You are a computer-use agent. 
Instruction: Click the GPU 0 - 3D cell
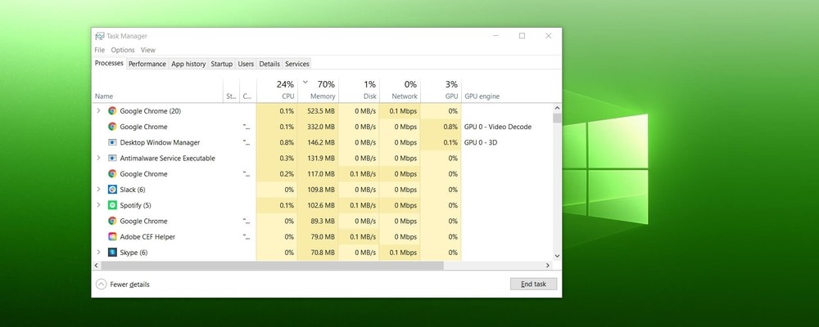pyautogui.click(x=481, y=142)
